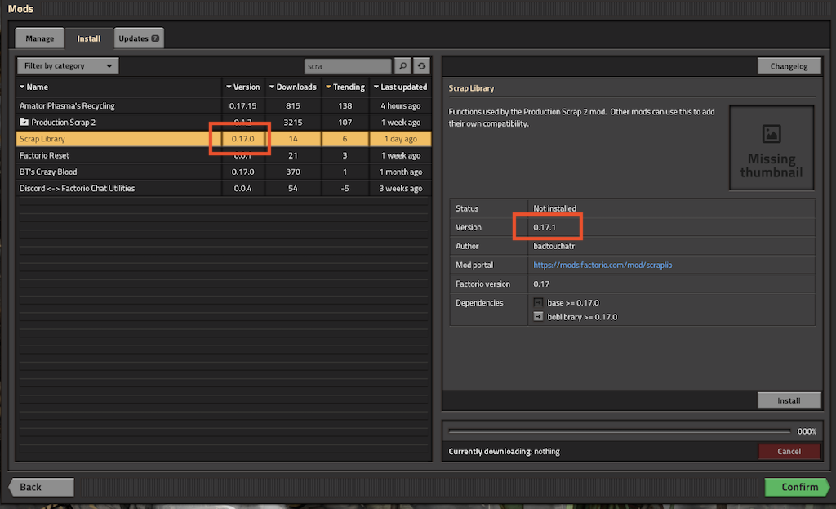The width and height of the screenshot is (836, 509).
Task: Click the Missing thumbnail image placeholder
Action: point(771,148)
